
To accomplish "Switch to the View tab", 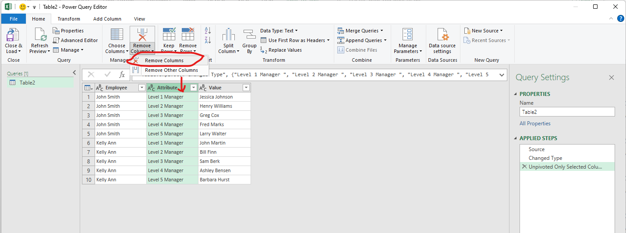I will tap(139, 19).
